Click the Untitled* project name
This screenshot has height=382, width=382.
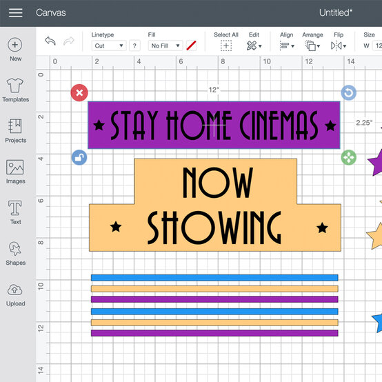(x=336, y=12)
